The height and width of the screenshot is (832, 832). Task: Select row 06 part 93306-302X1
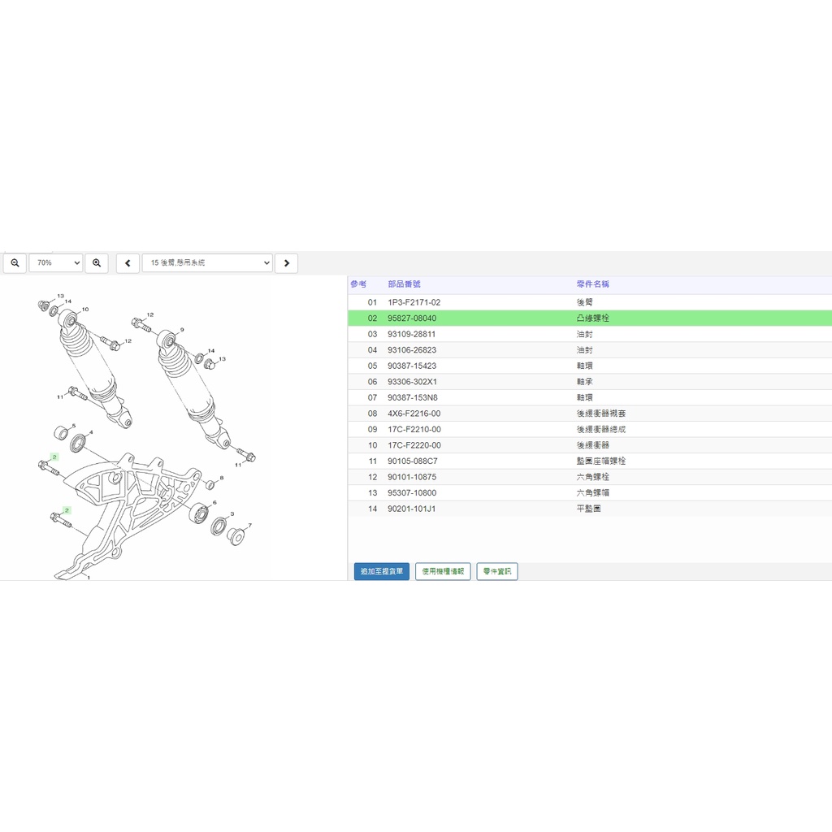[x=590, y=382]
